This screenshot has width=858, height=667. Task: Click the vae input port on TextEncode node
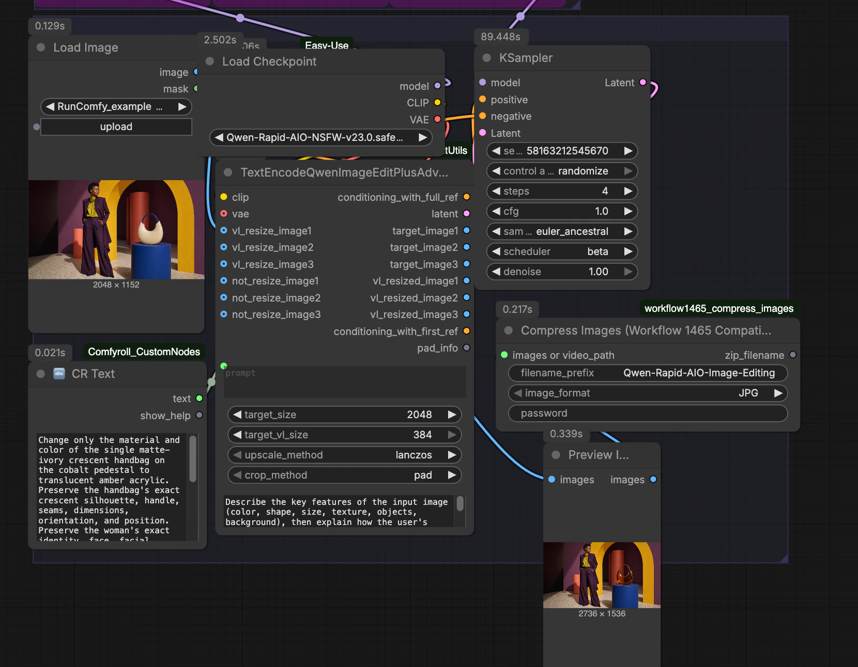[x=224, y=213]
